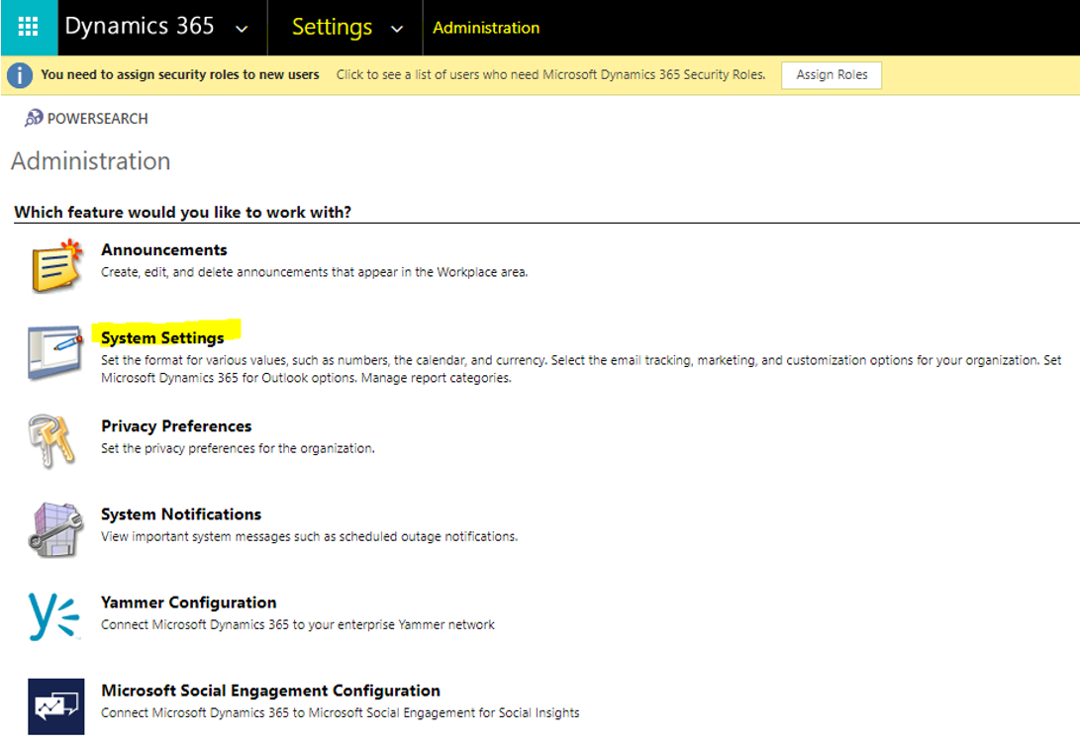Screen dimensions: 1080x744
Task: Click the Assign Roles button
Action: tap(832, 75)
